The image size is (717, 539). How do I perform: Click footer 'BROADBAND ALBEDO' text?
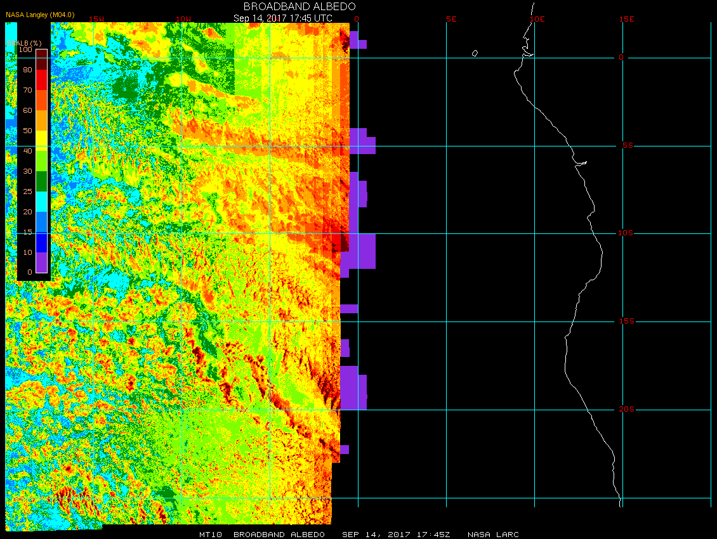click(279, 535)
